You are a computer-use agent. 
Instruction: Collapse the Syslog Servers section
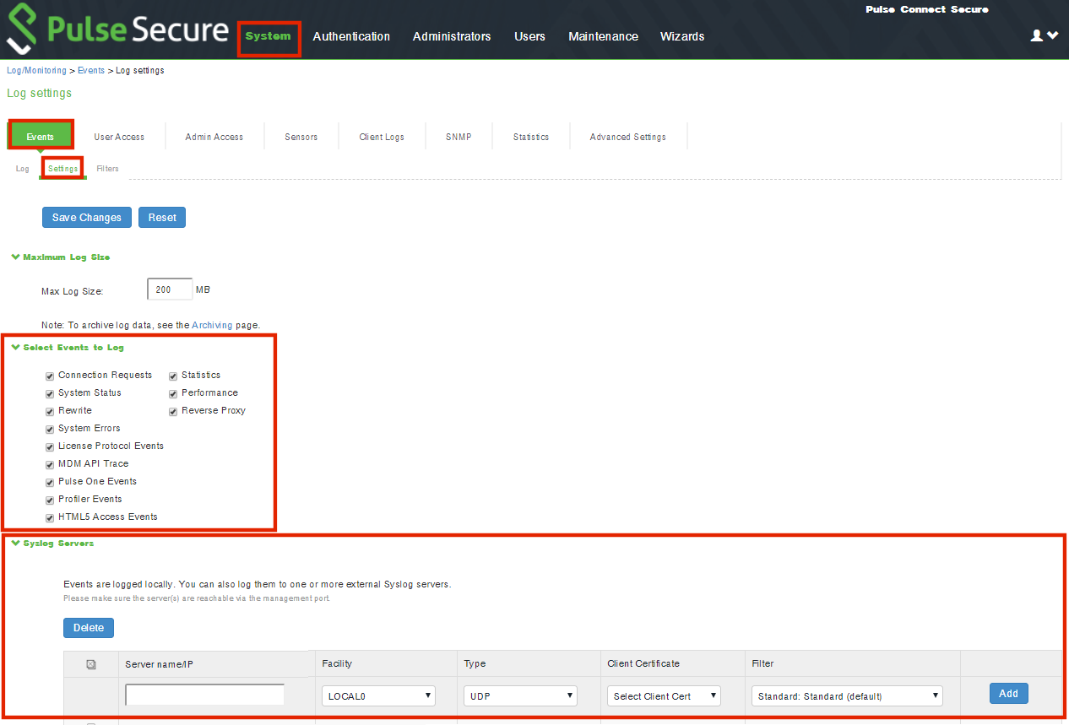pos(52,543)
